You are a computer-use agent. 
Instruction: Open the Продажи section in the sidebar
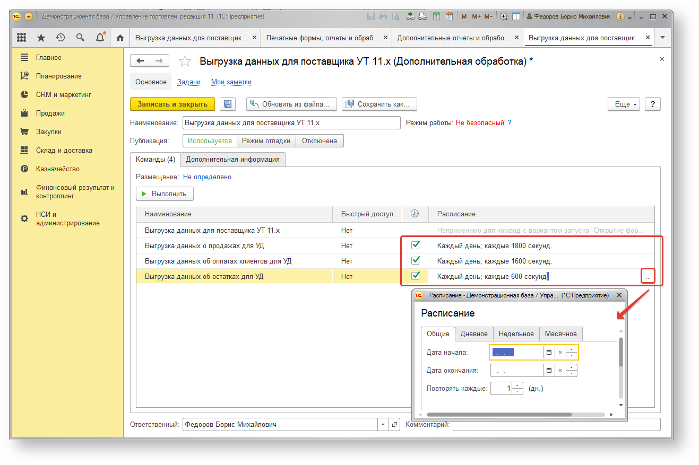(x=50, y=113)
